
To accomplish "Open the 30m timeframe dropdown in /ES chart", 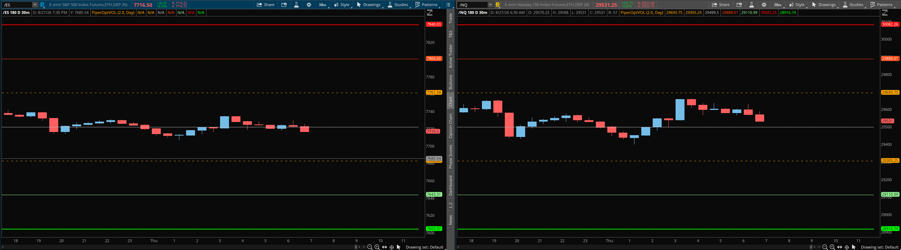I will (323, 5).
